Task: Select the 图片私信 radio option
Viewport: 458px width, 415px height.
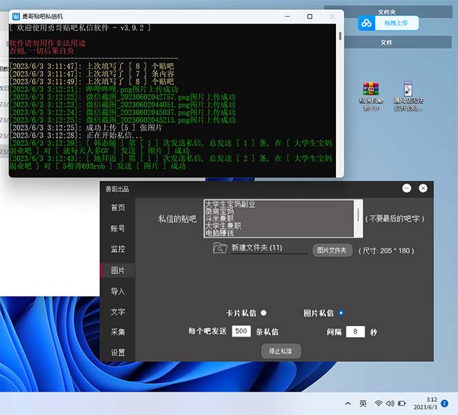Action: [x=341, y=312]
